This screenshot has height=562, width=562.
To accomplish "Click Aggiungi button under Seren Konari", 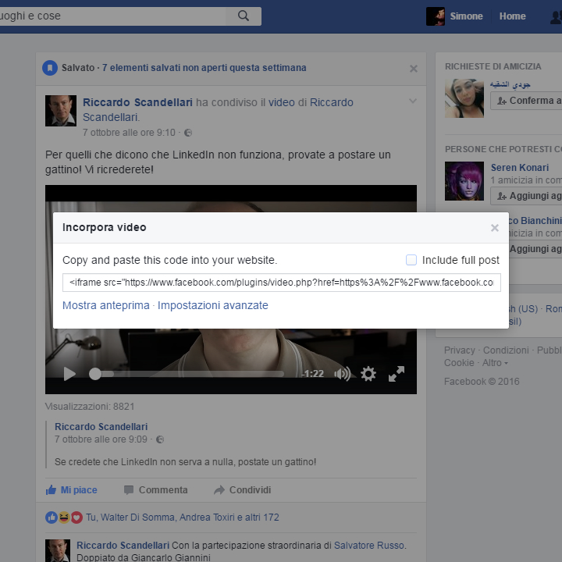I will [526, 196].
